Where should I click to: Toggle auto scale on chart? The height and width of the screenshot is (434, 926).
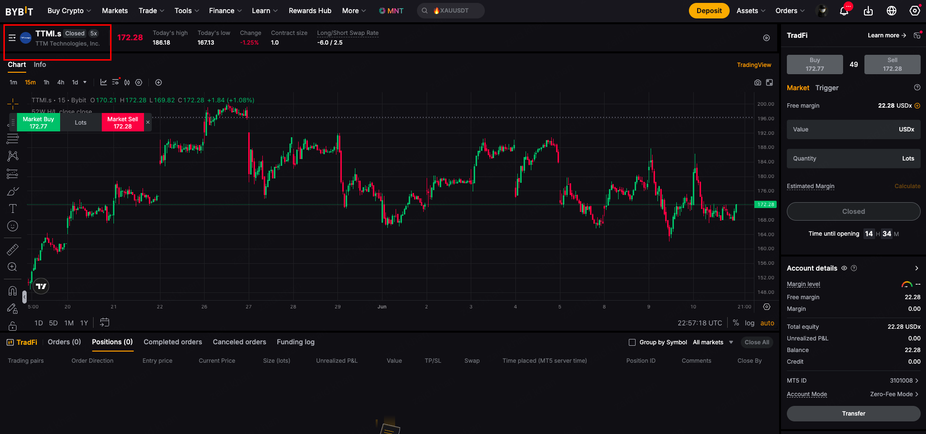767,323
